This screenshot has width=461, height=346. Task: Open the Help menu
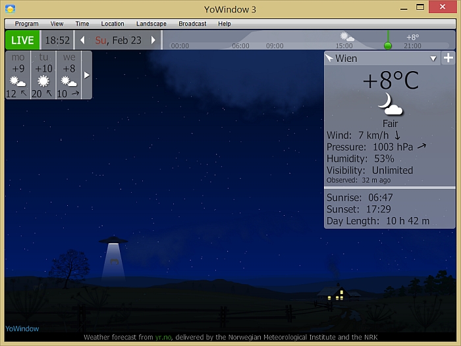225,24
